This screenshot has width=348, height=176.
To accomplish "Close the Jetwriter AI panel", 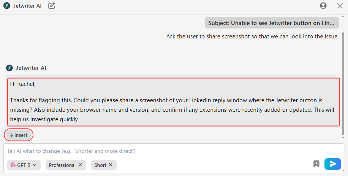I will pos(340,6).
